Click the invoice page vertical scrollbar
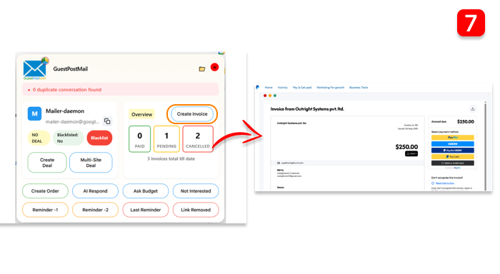This screenshot has width=500, height=274. [x=485, y=146]
